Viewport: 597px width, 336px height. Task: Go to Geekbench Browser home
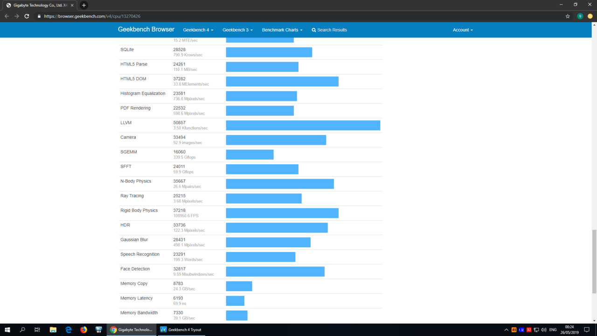click(146, 29)
